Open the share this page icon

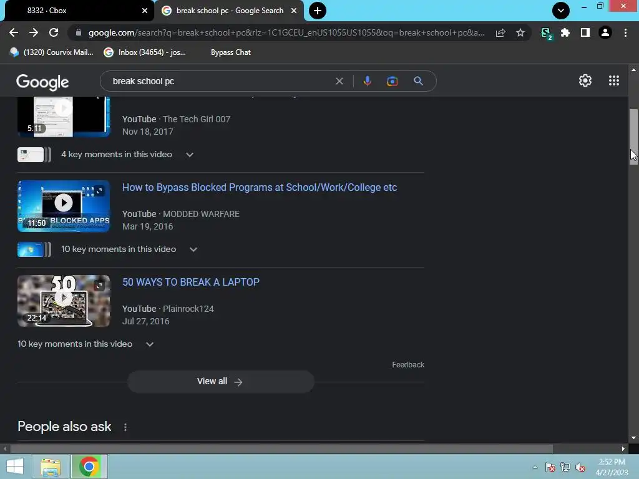pyautogui.click(x=500, y=33)
